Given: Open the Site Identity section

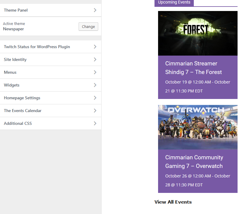Looking at the screenshot, I should (51, 59).
